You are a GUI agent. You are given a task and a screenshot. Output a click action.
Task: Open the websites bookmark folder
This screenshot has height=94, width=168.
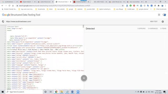(x=79, y=9)
